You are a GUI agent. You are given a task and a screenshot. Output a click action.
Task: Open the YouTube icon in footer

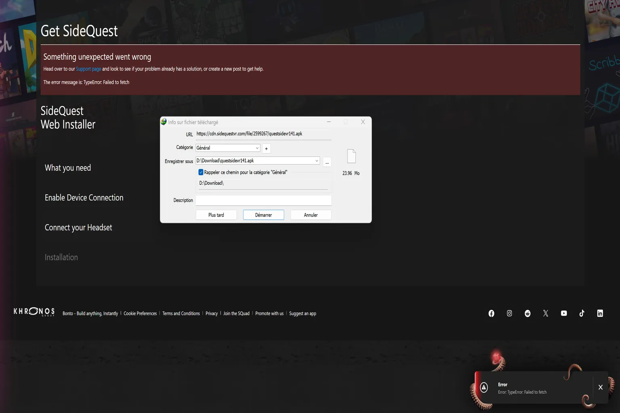564,313
